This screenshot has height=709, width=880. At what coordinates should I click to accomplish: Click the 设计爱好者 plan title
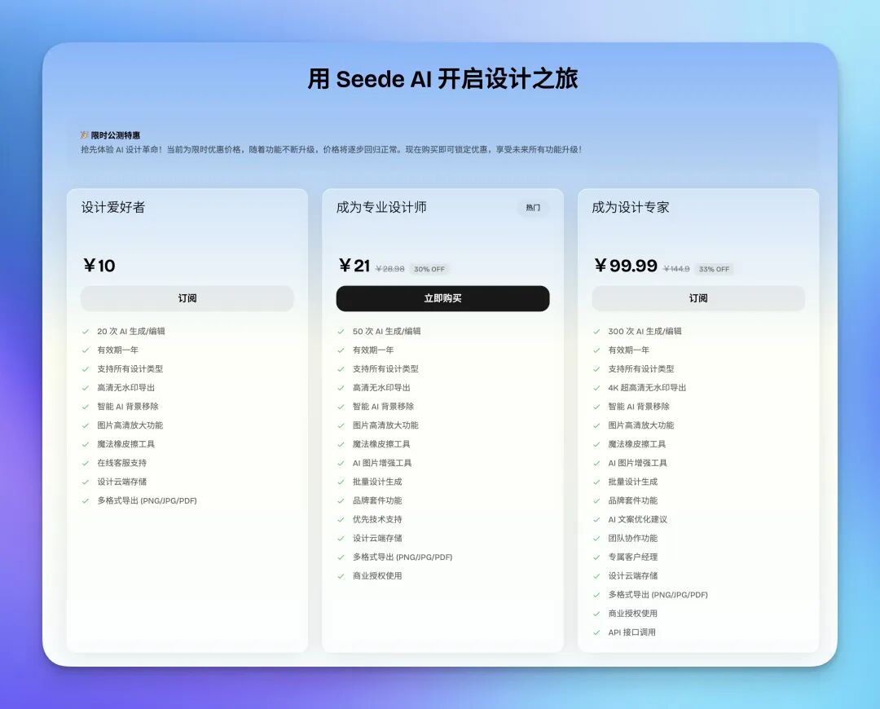point(113,208)
